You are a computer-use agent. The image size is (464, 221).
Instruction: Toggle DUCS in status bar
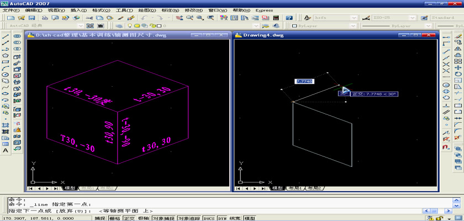(x=209, y=218)
